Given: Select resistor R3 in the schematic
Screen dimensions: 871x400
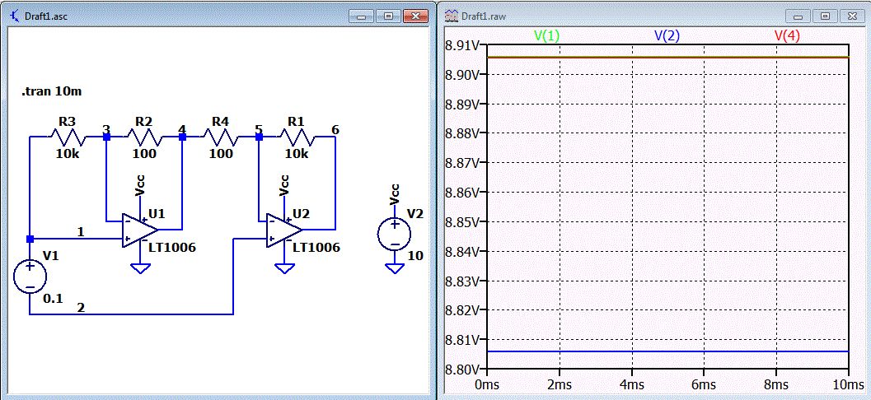Looking at the screenshot, I should point(68,137).
